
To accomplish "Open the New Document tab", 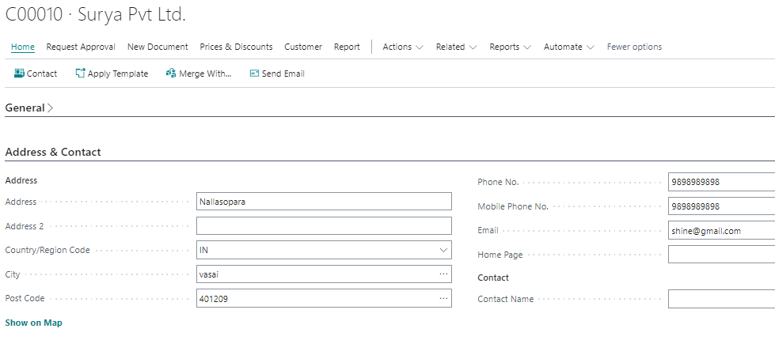I will point(158,47).
